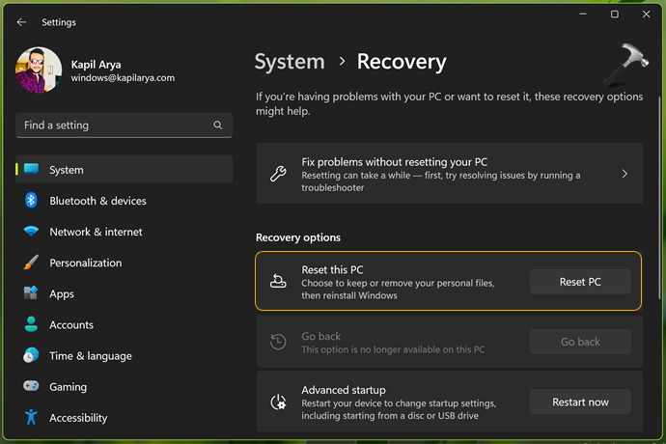Click the Personalization paintbrush icon
The height and width of the screenshot is (444, 666).
(31, 263)
